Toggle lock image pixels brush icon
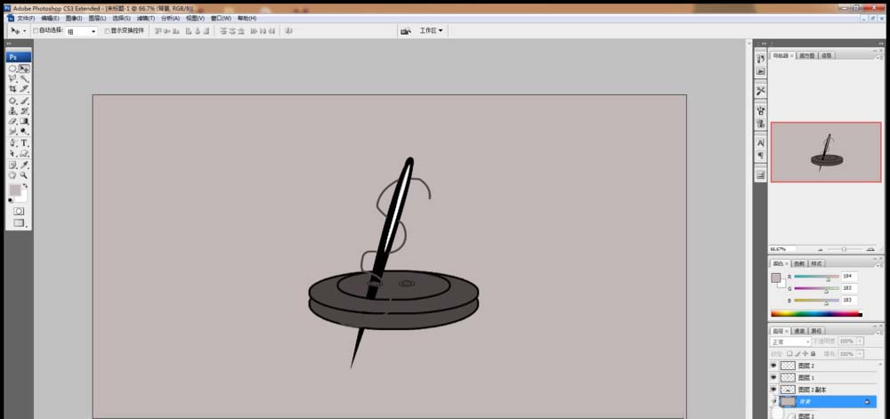The width and height of the screenshot is (890, 419). (797, 354)
